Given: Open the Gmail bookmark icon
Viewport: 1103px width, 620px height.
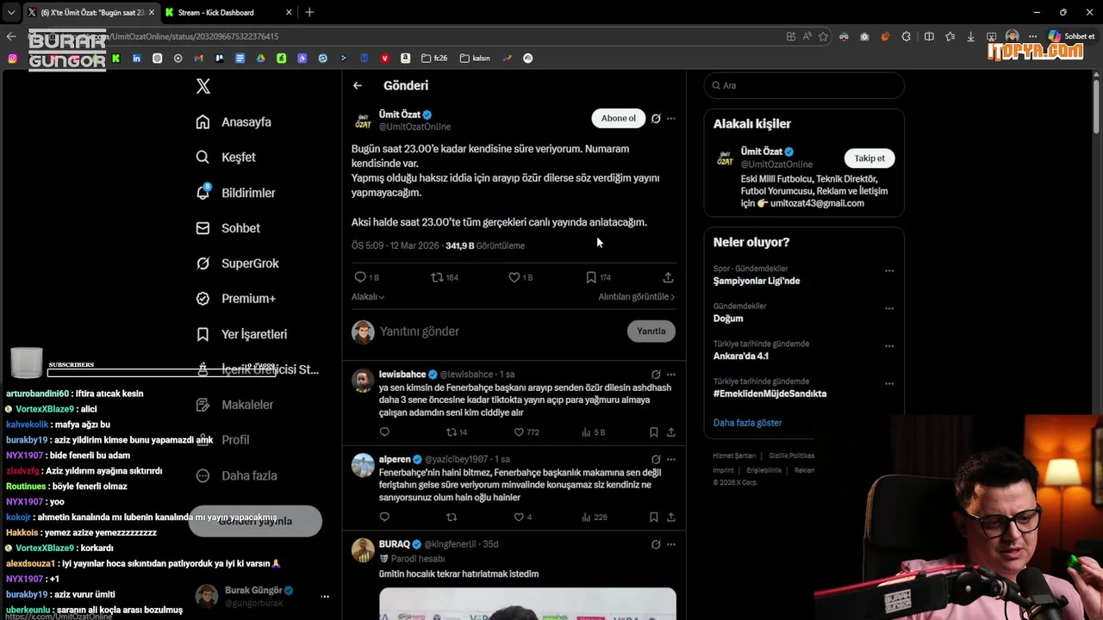Looking at the screenshot, I should click(199, 59).
